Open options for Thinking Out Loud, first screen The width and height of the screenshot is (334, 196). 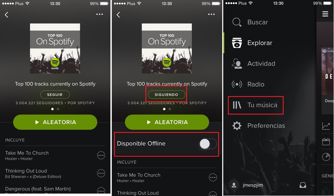[x=101, y=174]
